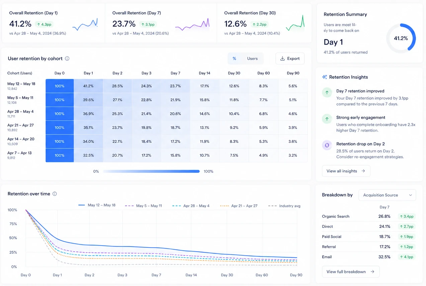426x286 pixels.
Task: Click the 0% to 100% color scale bar
Action: 151,171
